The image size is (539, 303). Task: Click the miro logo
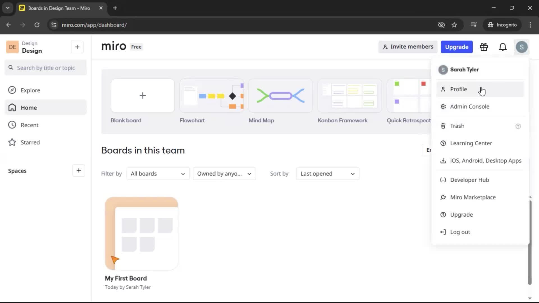pos(114,46)
